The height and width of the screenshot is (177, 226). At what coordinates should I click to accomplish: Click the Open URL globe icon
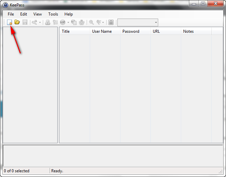click(63, 22)
